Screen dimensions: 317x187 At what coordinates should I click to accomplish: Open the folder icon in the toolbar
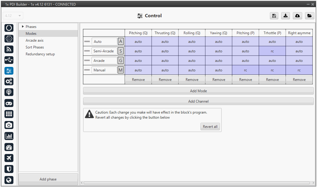point(310,16)
